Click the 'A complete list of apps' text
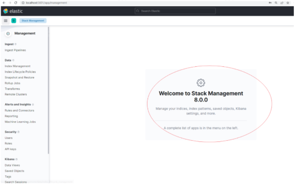 (201, 128)
